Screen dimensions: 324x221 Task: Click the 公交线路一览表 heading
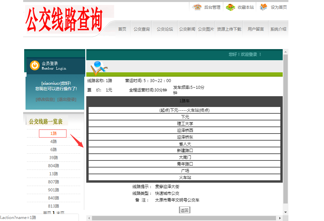(x=46, y=121)
